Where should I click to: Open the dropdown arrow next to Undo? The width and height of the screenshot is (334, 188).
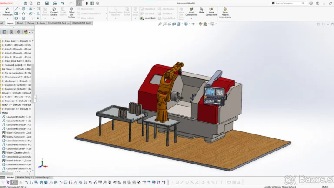tap(66, 3)
